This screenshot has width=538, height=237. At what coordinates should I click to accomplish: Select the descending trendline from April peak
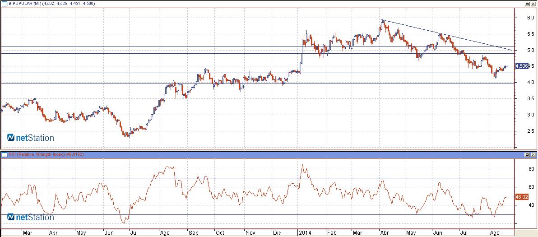pos(447,35)
